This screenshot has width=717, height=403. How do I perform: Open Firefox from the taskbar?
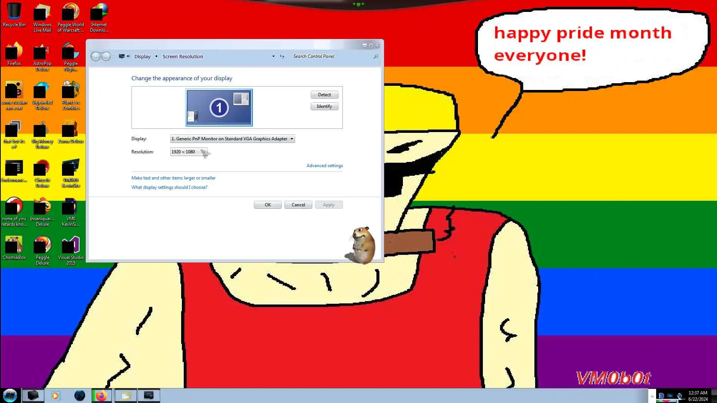(x=101, y=396)
